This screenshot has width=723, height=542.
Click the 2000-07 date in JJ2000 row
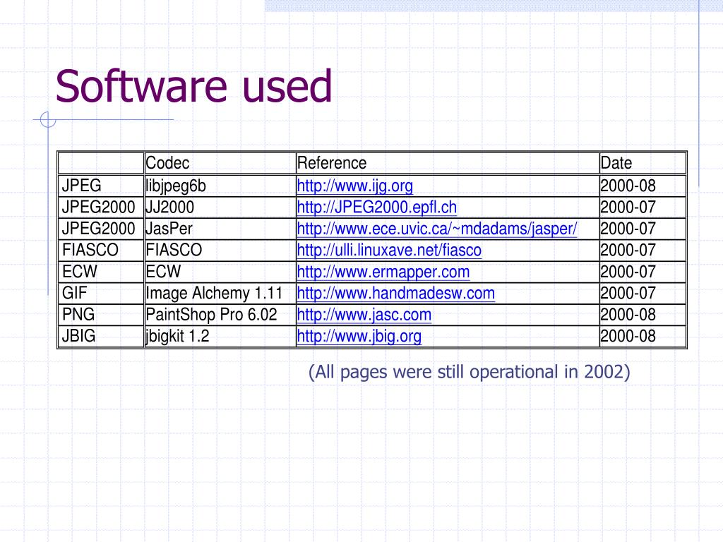(628, 207)
